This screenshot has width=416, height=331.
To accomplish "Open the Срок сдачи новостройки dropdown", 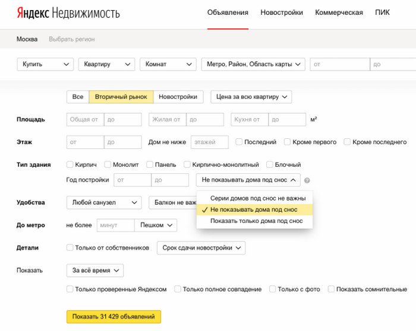I will (201, 248).
